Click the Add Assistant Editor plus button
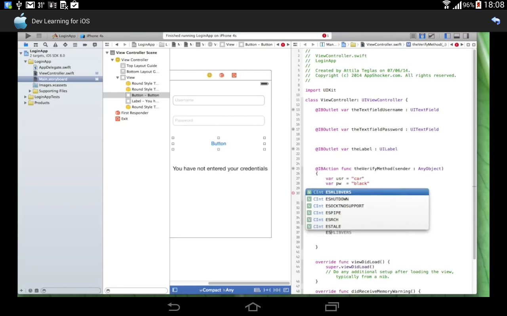This screenshot has width=507, height=316. click(x=469, y=45)
